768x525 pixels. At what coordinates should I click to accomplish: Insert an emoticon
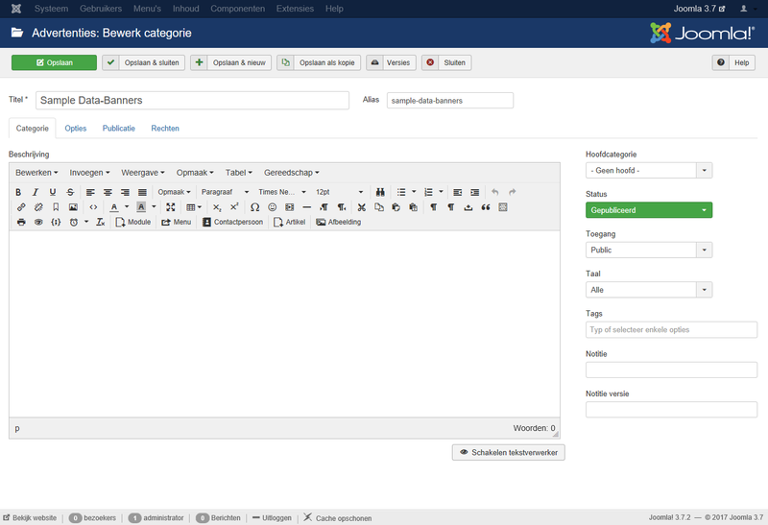tap(273, 207)
